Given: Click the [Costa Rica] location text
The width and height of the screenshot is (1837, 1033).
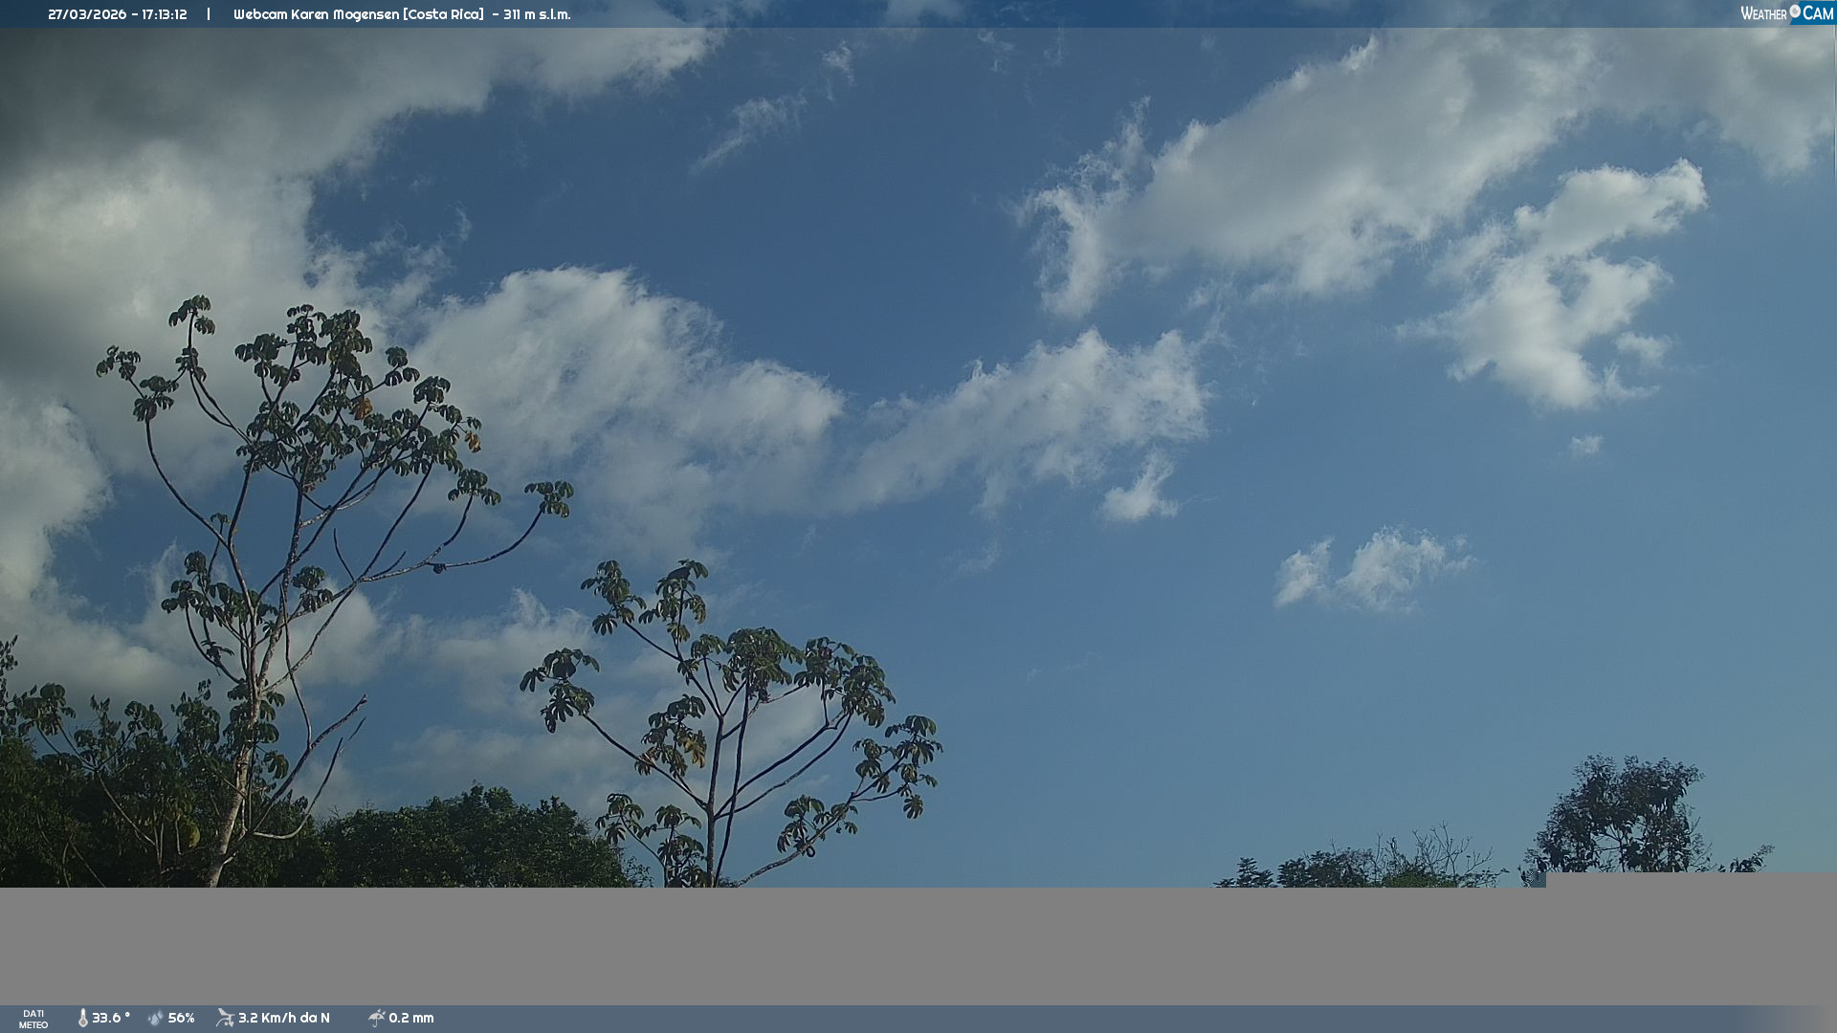Looking at the screenshot, I should (x=443, y=14).
